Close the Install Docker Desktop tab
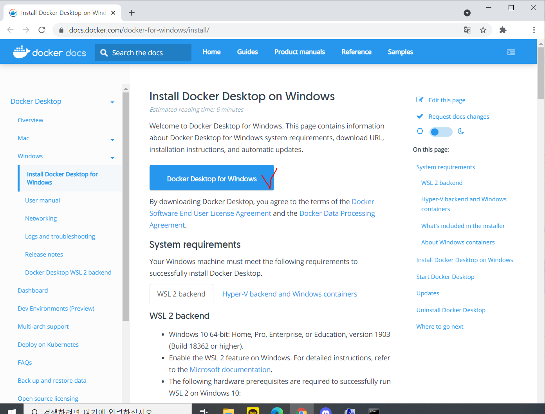The width and height of the screenshot is (545, 414). [x=113, y=13]
